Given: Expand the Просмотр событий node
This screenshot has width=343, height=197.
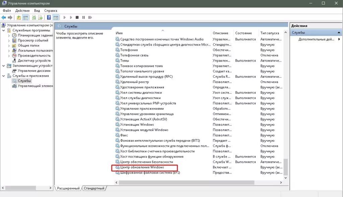Looking at the screenshot, I should (9, 41).
